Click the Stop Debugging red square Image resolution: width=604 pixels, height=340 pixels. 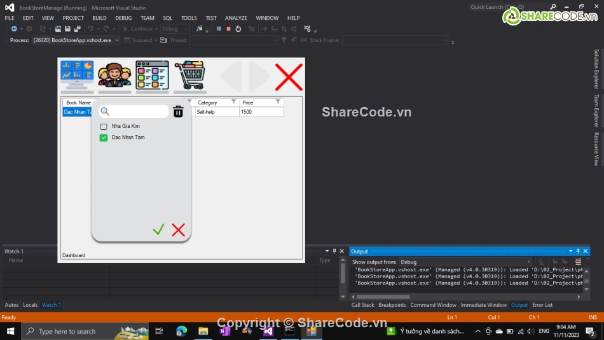click(228, 29)
